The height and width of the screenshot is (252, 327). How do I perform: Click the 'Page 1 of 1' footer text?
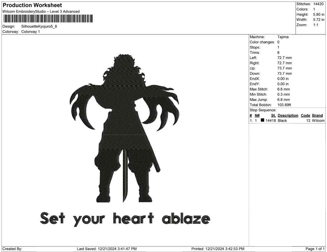[315, 249]
